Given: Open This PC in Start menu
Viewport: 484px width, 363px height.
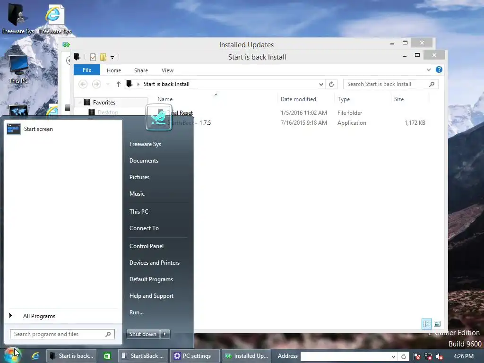Looking at the screenshot, I should coord(139,212).
